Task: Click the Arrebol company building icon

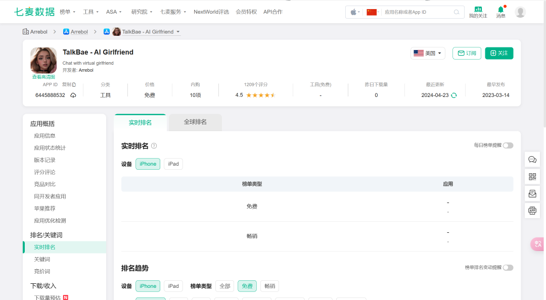Action: [26, 32]
